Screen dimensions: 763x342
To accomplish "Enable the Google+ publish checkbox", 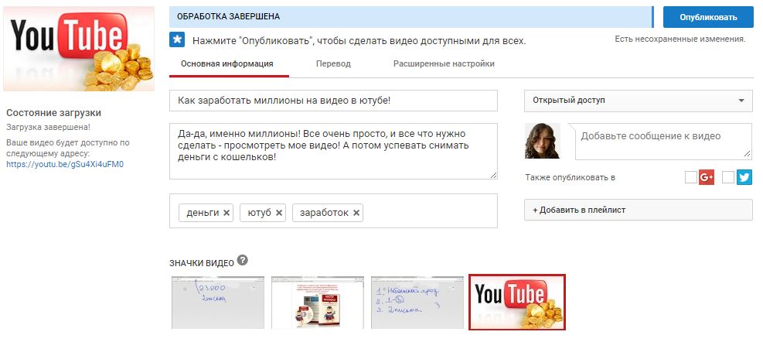I will tap(690, 177).
